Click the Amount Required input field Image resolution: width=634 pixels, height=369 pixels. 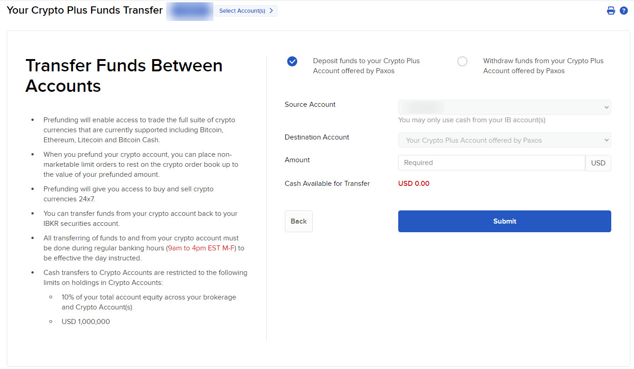492,163
